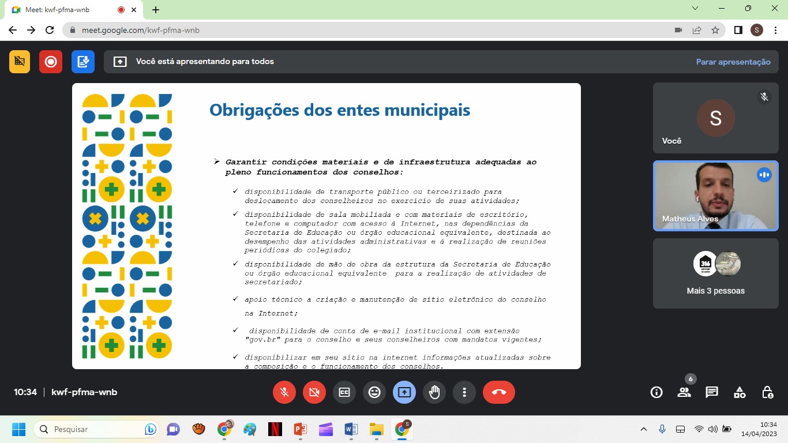Click the present screen button

pos(404,392)
